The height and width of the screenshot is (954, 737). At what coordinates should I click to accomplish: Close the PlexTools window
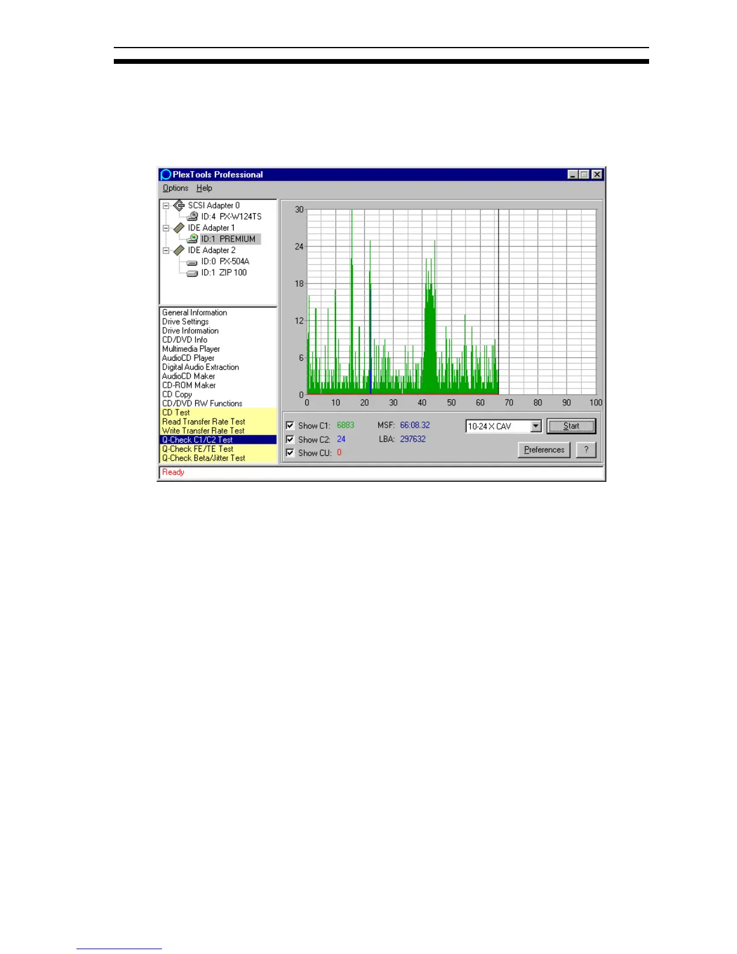597,175
